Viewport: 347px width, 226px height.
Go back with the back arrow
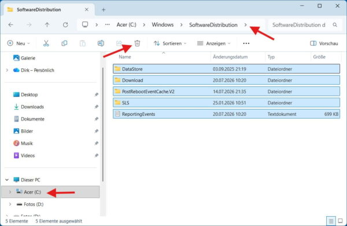pos(10,25)
